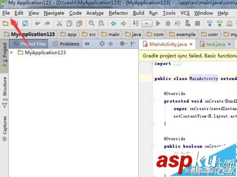Open the Refactor menu

tap(118, 13)
